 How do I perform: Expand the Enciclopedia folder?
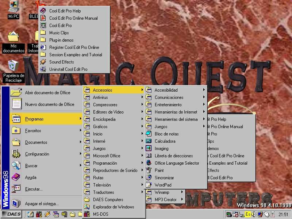tap(114, 119)
